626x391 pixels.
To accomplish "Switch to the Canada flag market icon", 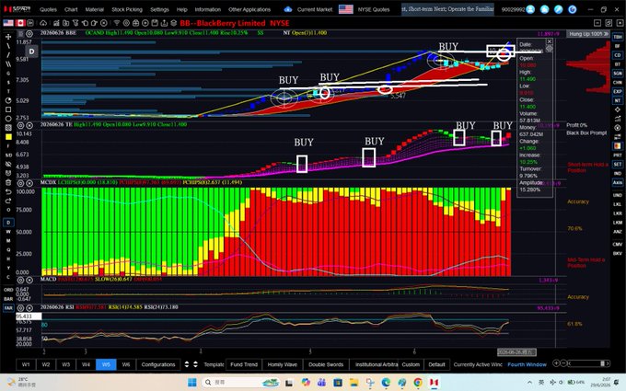I will [x=20, y=23].
